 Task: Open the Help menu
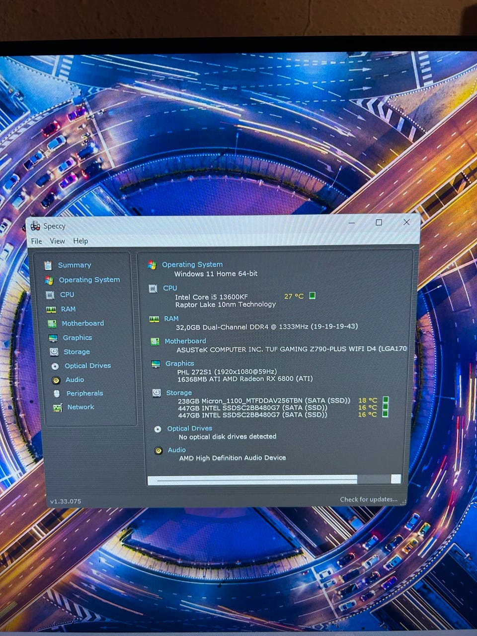(x=80, y=241)
